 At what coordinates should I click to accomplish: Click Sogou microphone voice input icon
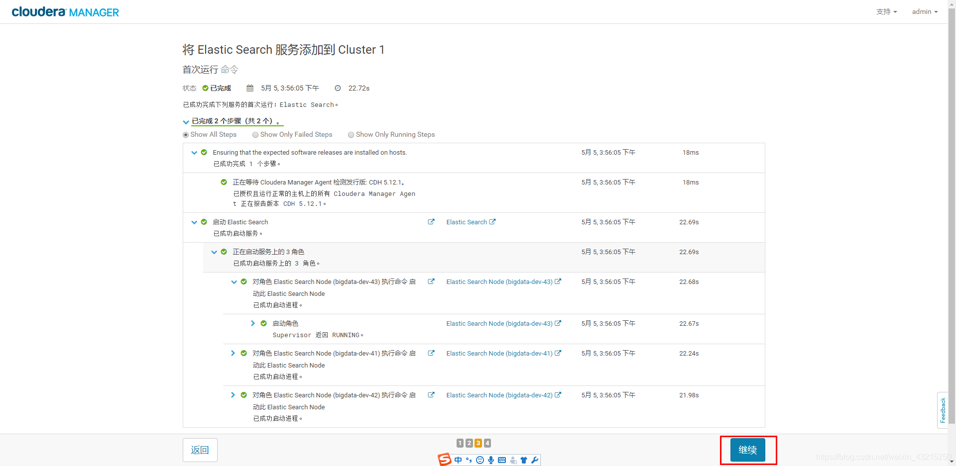pyautogui.click(x=491, y=460)
